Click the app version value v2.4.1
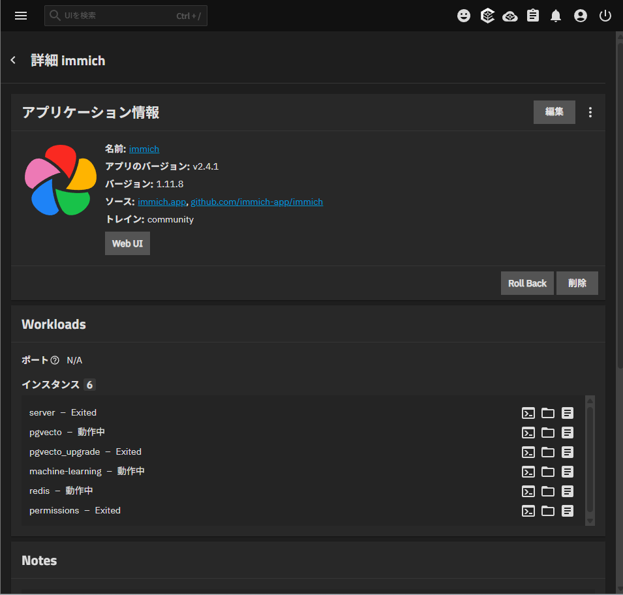 pos(205,166)
